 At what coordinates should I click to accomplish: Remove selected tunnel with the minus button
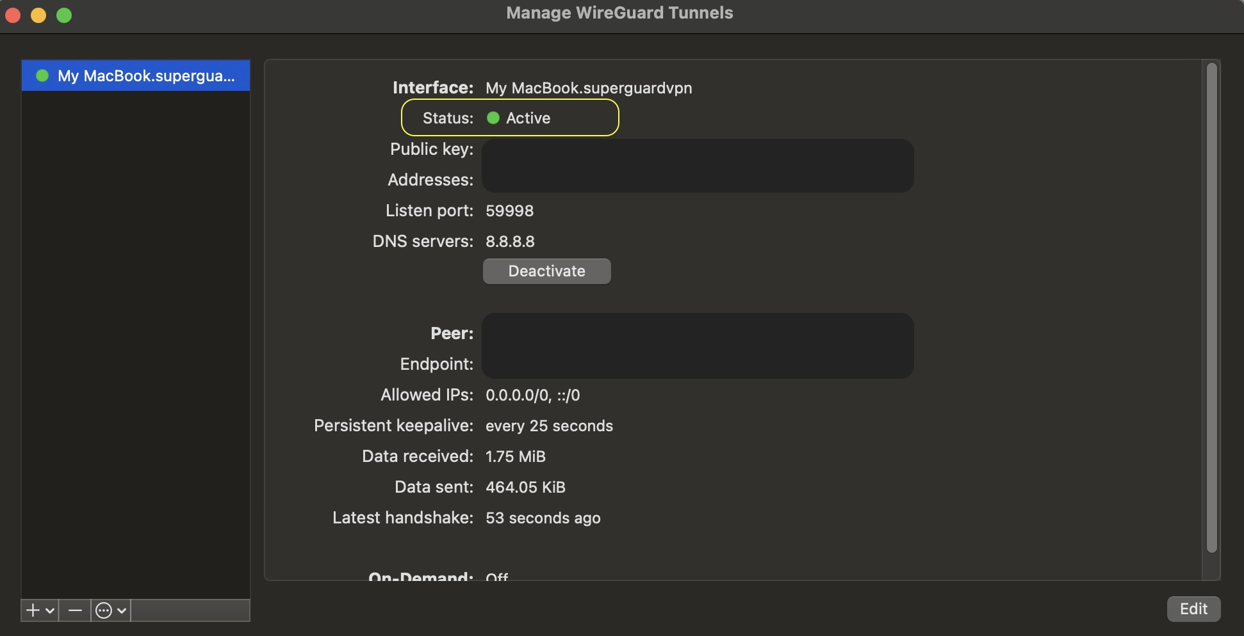(x=75, y=610)
